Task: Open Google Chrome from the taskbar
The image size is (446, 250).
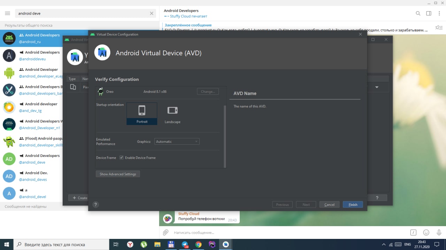Action: click(198, 244)
